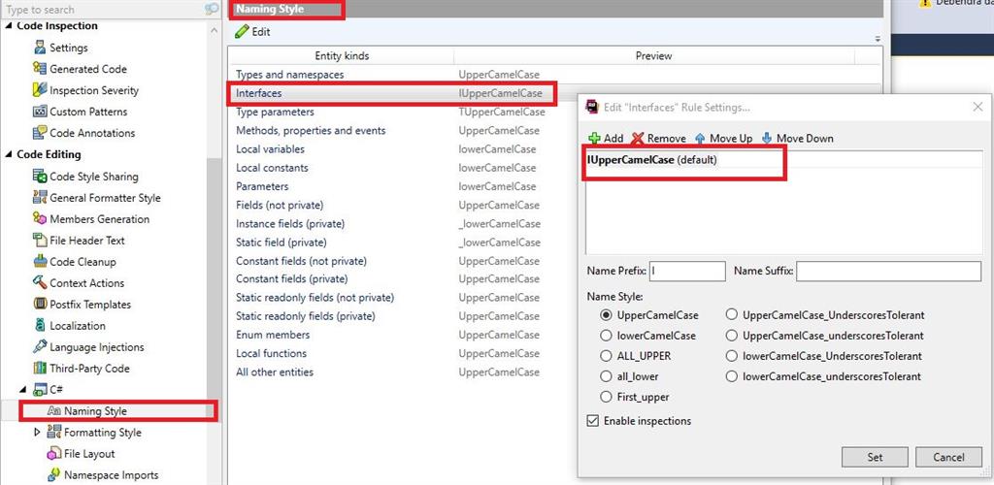Open the Naming Style settings page
Image resolution: width=994 pixels, height=485 pixels.
click(x=95, y=411)
